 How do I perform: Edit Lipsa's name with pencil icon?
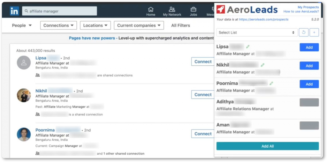pos(248,47)
